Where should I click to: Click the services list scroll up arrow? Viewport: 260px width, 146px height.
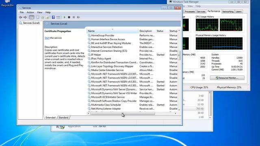[179, 31]
